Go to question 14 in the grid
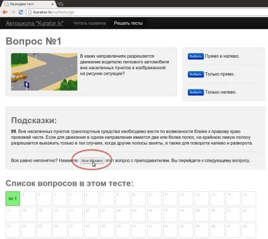268x239 pixels. 217,198
